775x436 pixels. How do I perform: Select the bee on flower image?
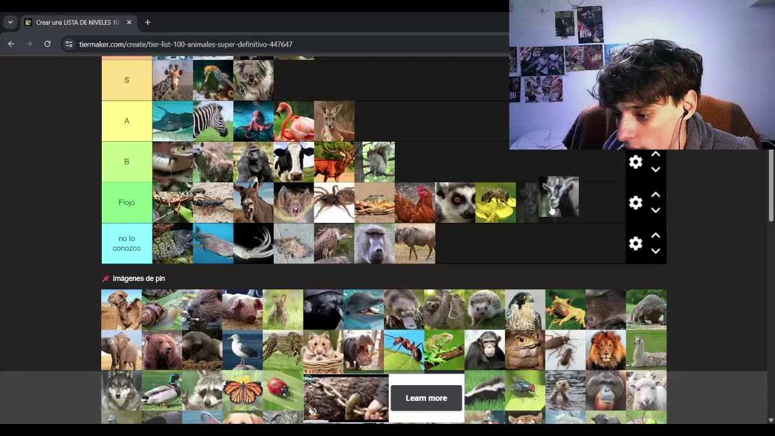click(495, 202)
